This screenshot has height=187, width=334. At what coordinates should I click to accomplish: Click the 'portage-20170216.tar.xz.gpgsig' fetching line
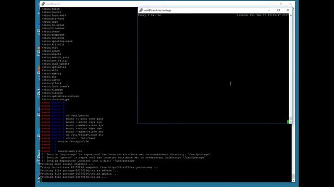(79, 173)
